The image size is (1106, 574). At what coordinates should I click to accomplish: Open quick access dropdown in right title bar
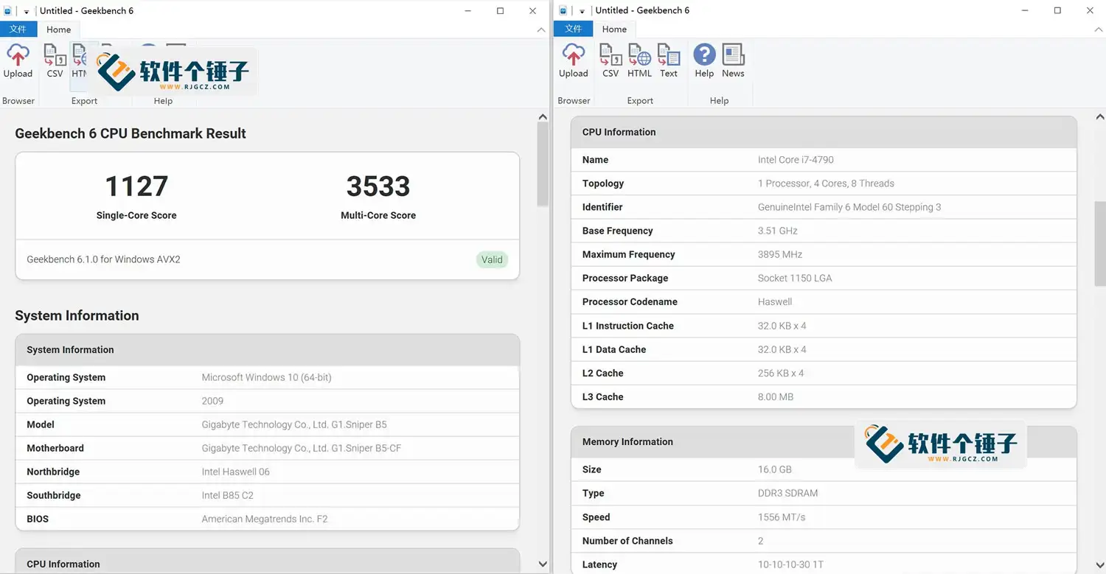582,12
